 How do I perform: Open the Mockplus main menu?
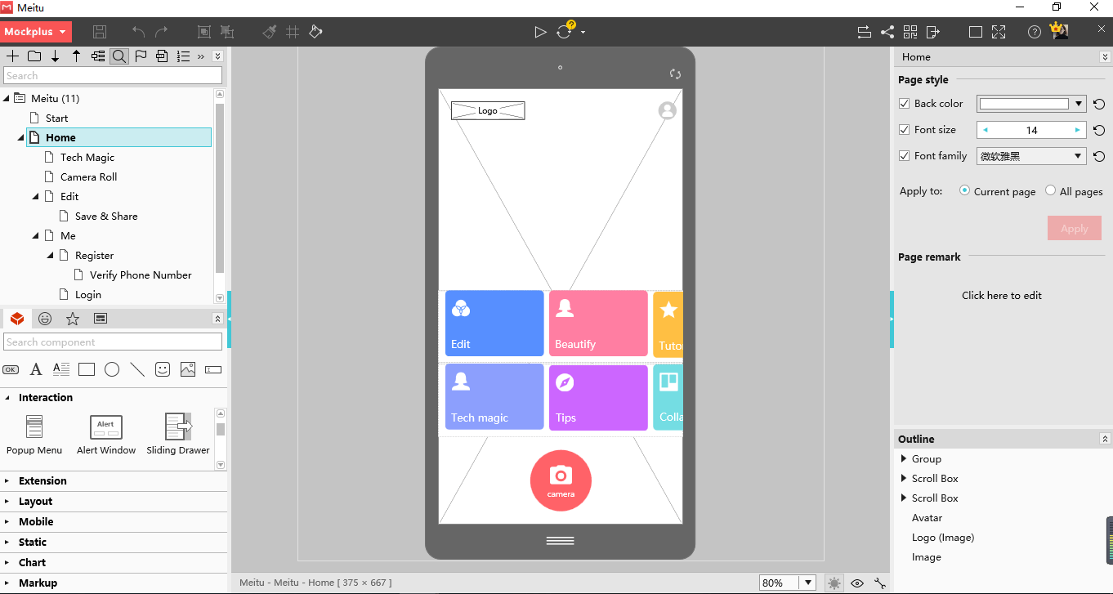pyautogui.click(x=36, y=31)
